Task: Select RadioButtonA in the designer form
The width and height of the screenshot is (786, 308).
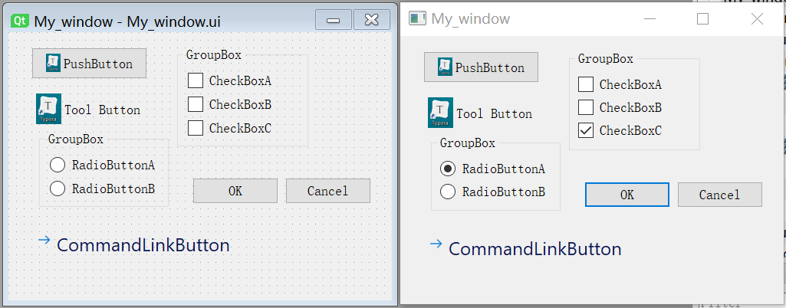Action: point(58,165)
